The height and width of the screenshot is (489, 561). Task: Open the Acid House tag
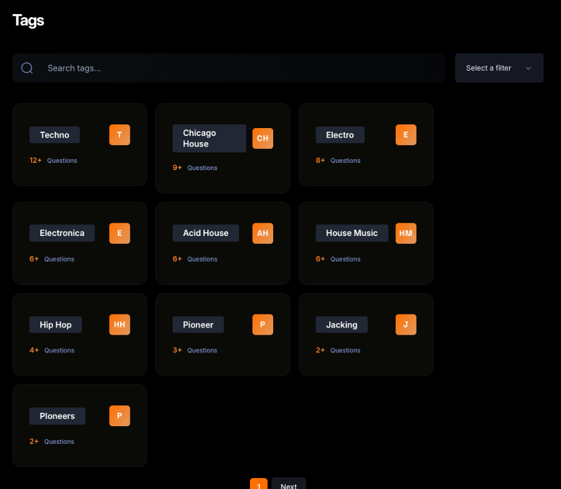(x=205, y=234)
